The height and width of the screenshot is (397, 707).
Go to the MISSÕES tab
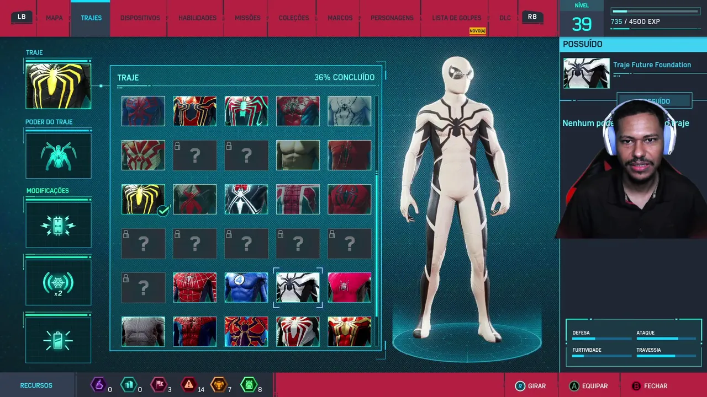(247, 18)
